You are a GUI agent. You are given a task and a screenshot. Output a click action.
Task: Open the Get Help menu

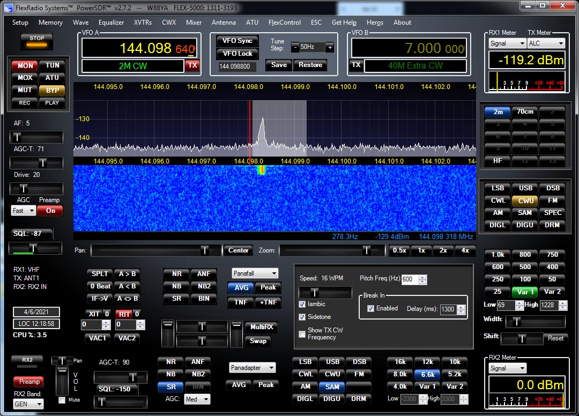344,23
